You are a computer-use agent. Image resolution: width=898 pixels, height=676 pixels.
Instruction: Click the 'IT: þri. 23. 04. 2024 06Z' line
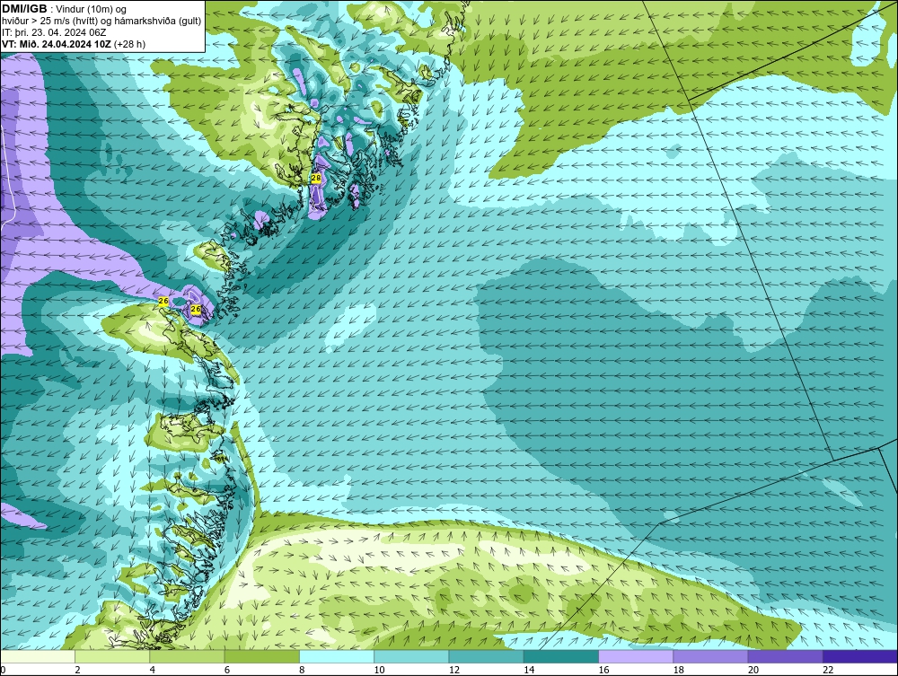pyautogui.click(x=54, y=32)
